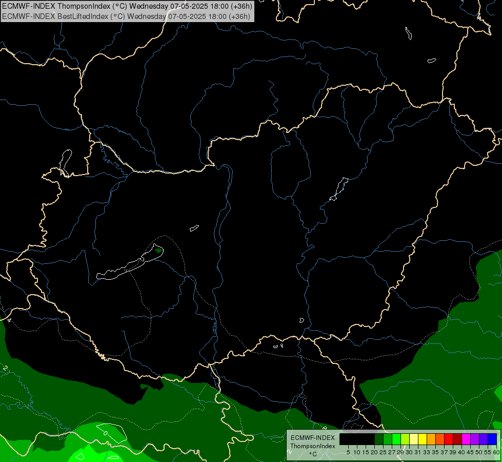Screen dimensions: 502x462
Task: Click legend tick label 27
Action: point(392,452)
